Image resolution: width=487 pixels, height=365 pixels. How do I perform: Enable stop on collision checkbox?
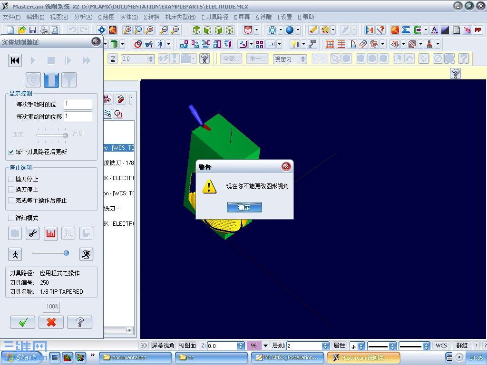click(11, 179)
